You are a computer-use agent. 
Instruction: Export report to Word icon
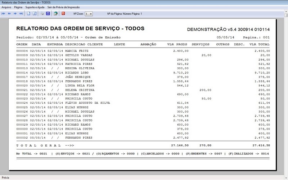[x=48, y=14]
